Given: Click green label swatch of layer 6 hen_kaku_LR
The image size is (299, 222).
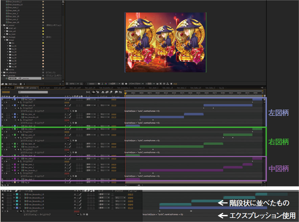Looking at the screenshot, I should (15, 129).
